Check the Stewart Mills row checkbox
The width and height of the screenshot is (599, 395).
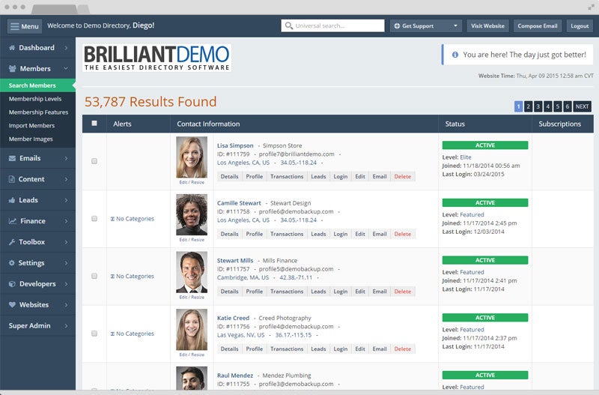[x=94, y=276]
